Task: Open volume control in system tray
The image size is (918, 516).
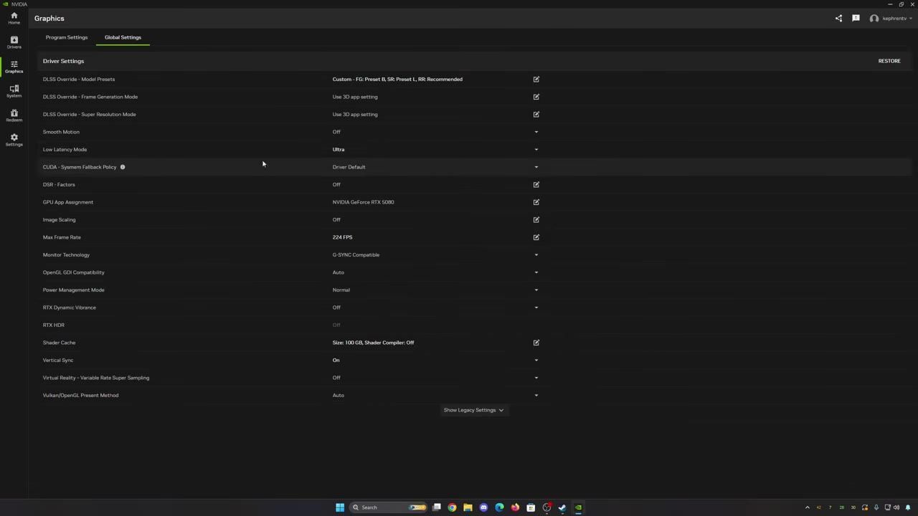Action: tap(896, 507)
